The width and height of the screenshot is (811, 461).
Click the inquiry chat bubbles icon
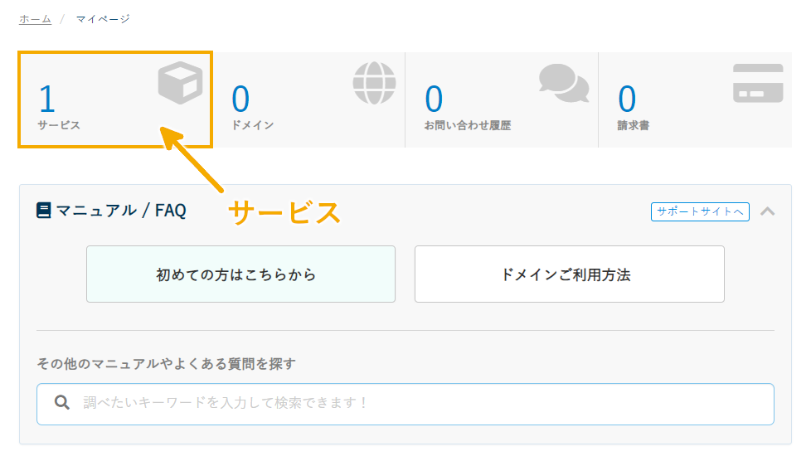pyautogui.click(x=564, y=83)
